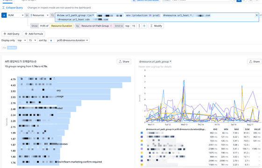Sort legend by AVG column header
Image resolution: width=262 pixels, height=168 pixels.
coord(215,129)
